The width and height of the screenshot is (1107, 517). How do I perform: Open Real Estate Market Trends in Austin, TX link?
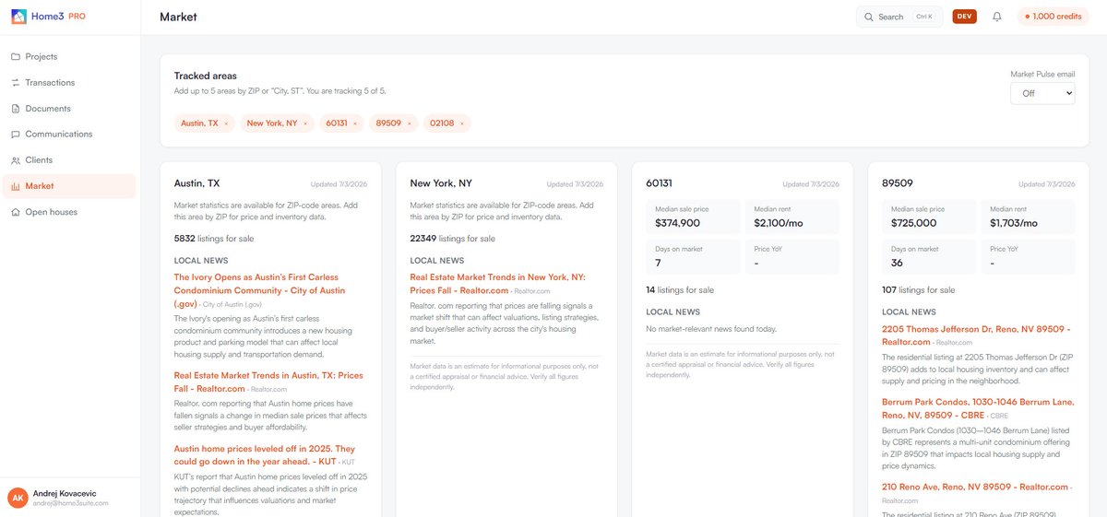click(268, 382)
